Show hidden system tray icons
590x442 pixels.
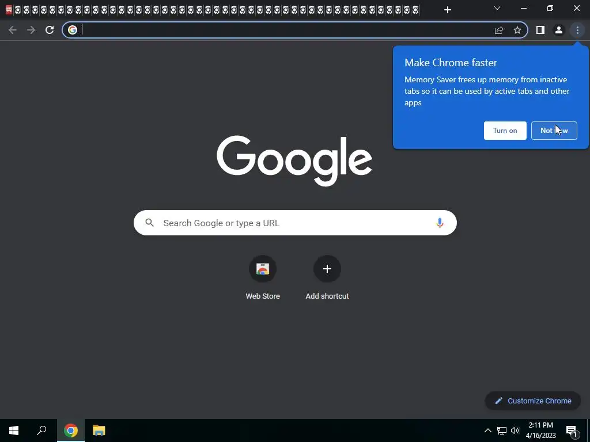(487, 430)
